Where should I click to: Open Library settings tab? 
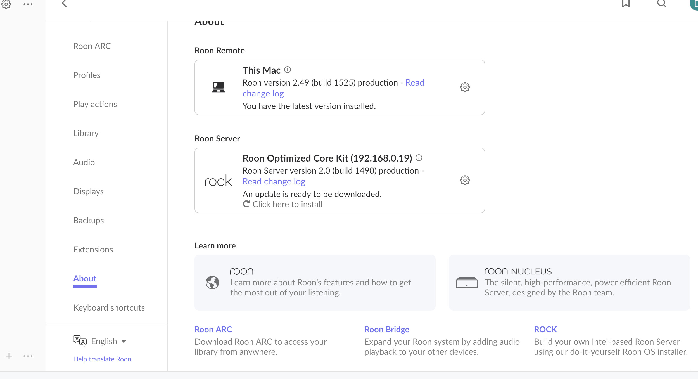point(86,133)
